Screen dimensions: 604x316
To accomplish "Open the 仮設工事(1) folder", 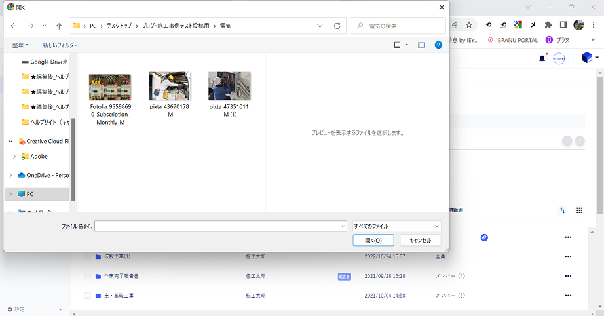I will [117, 256].
